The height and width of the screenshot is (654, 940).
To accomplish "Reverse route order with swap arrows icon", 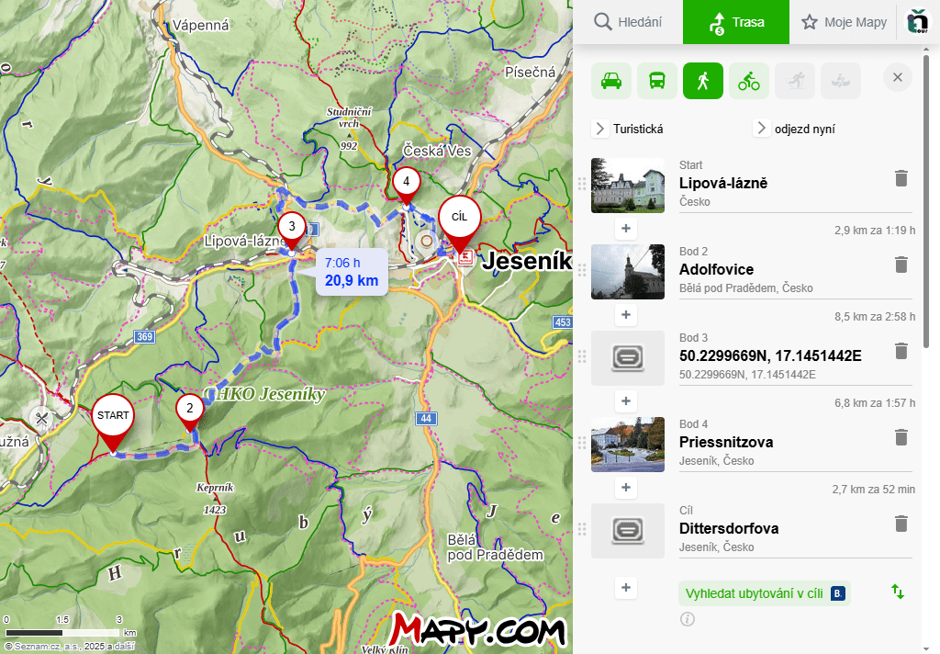I will (x=898, y=592).
